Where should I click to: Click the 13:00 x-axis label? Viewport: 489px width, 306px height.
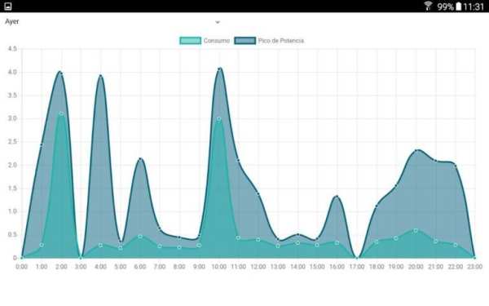pos(278,267)
